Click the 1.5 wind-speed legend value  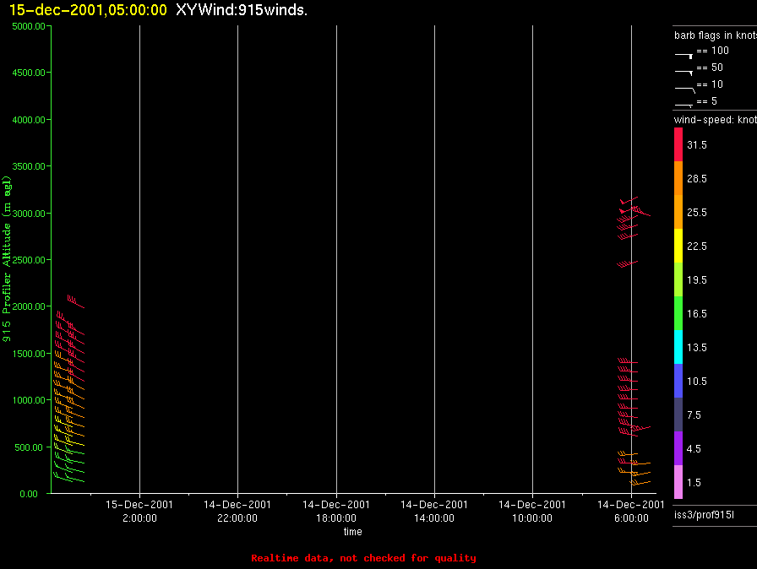[x=694, y=482]
